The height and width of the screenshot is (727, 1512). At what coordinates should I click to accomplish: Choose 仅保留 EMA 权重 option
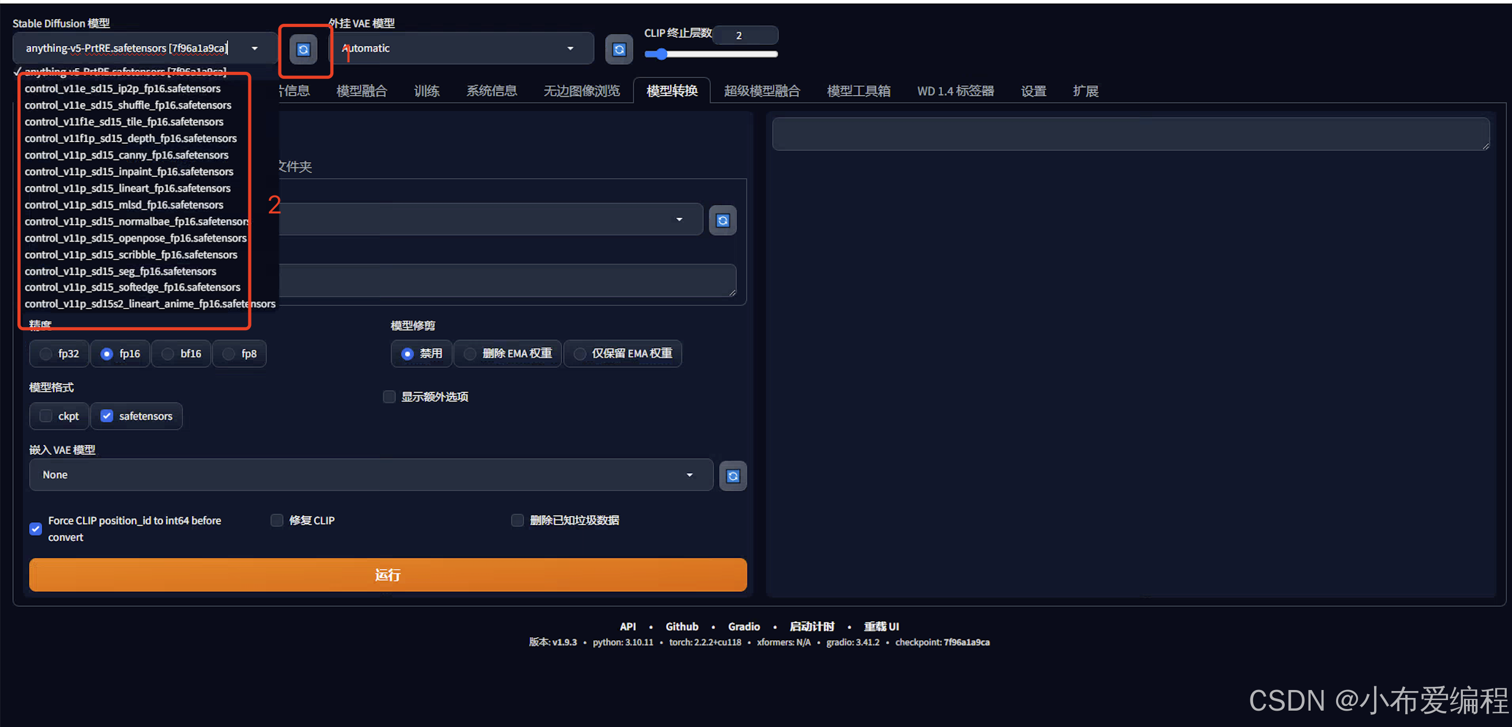(580, 353)
